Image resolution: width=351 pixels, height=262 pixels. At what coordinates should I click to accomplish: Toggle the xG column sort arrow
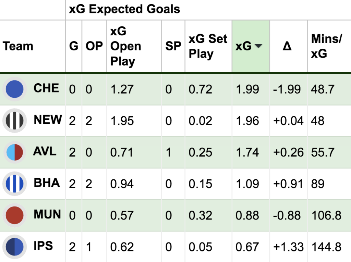pyautogui.click(x=258, y=46)
